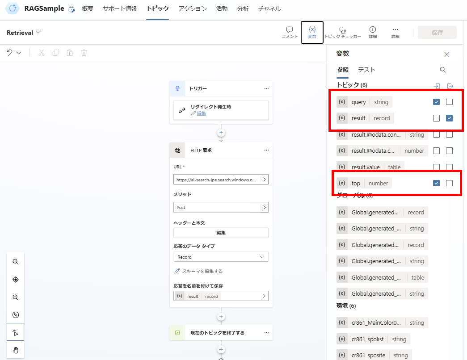Disable the output checkbox for result variable
Viewport: 467px width, 360px height.
click(x=449, y=118)
